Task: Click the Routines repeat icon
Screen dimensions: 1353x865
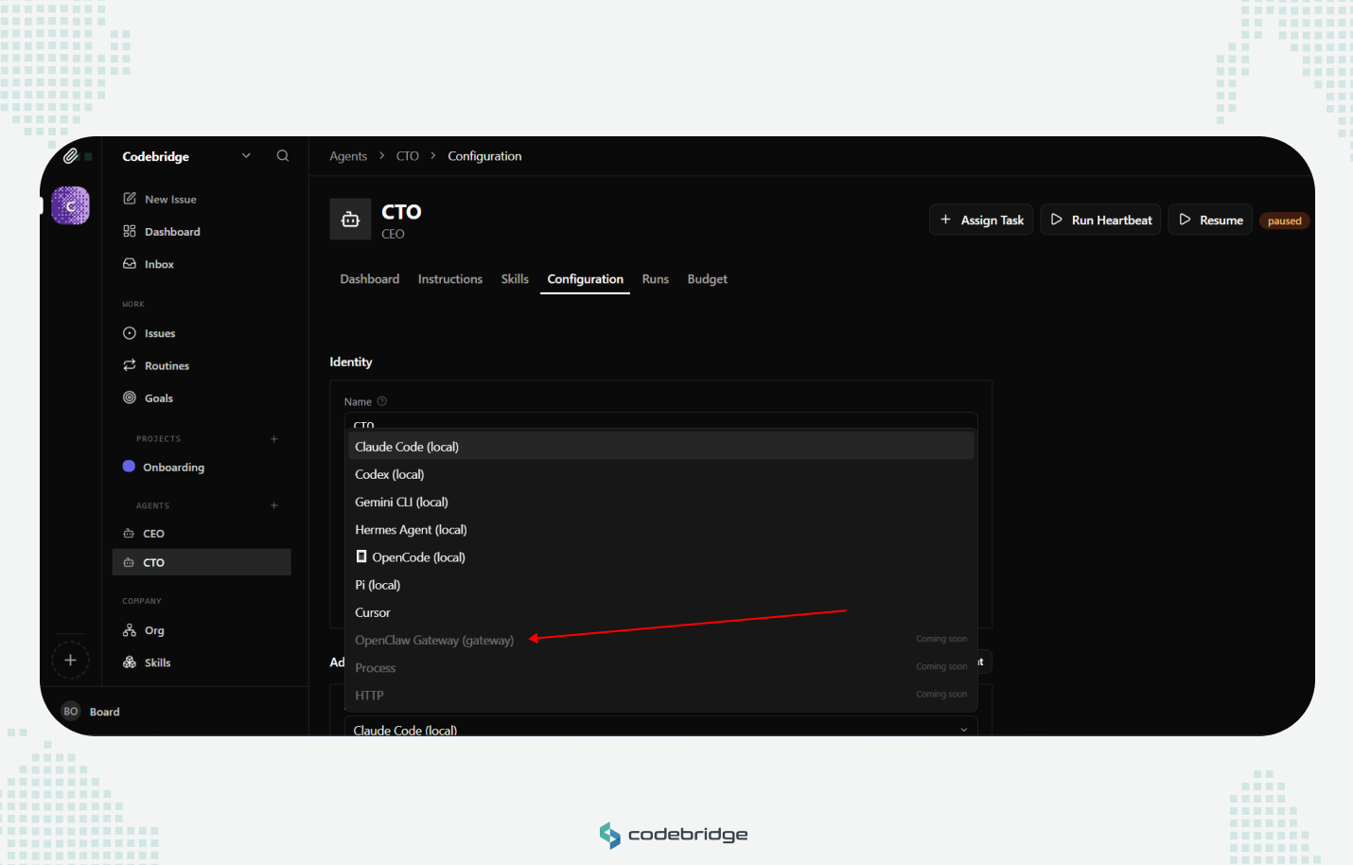Action: click(x=130, y=365)
